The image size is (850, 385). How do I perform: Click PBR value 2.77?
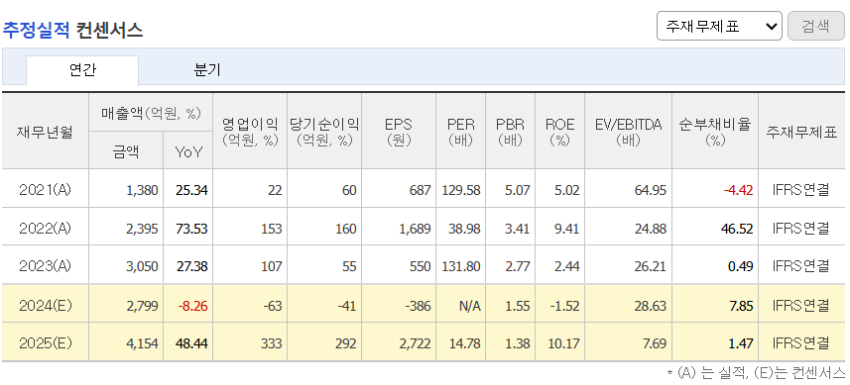(x=517, y=266)
